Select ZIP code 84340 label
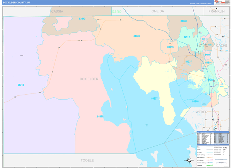Screen dimensions: 232x168 195,101
